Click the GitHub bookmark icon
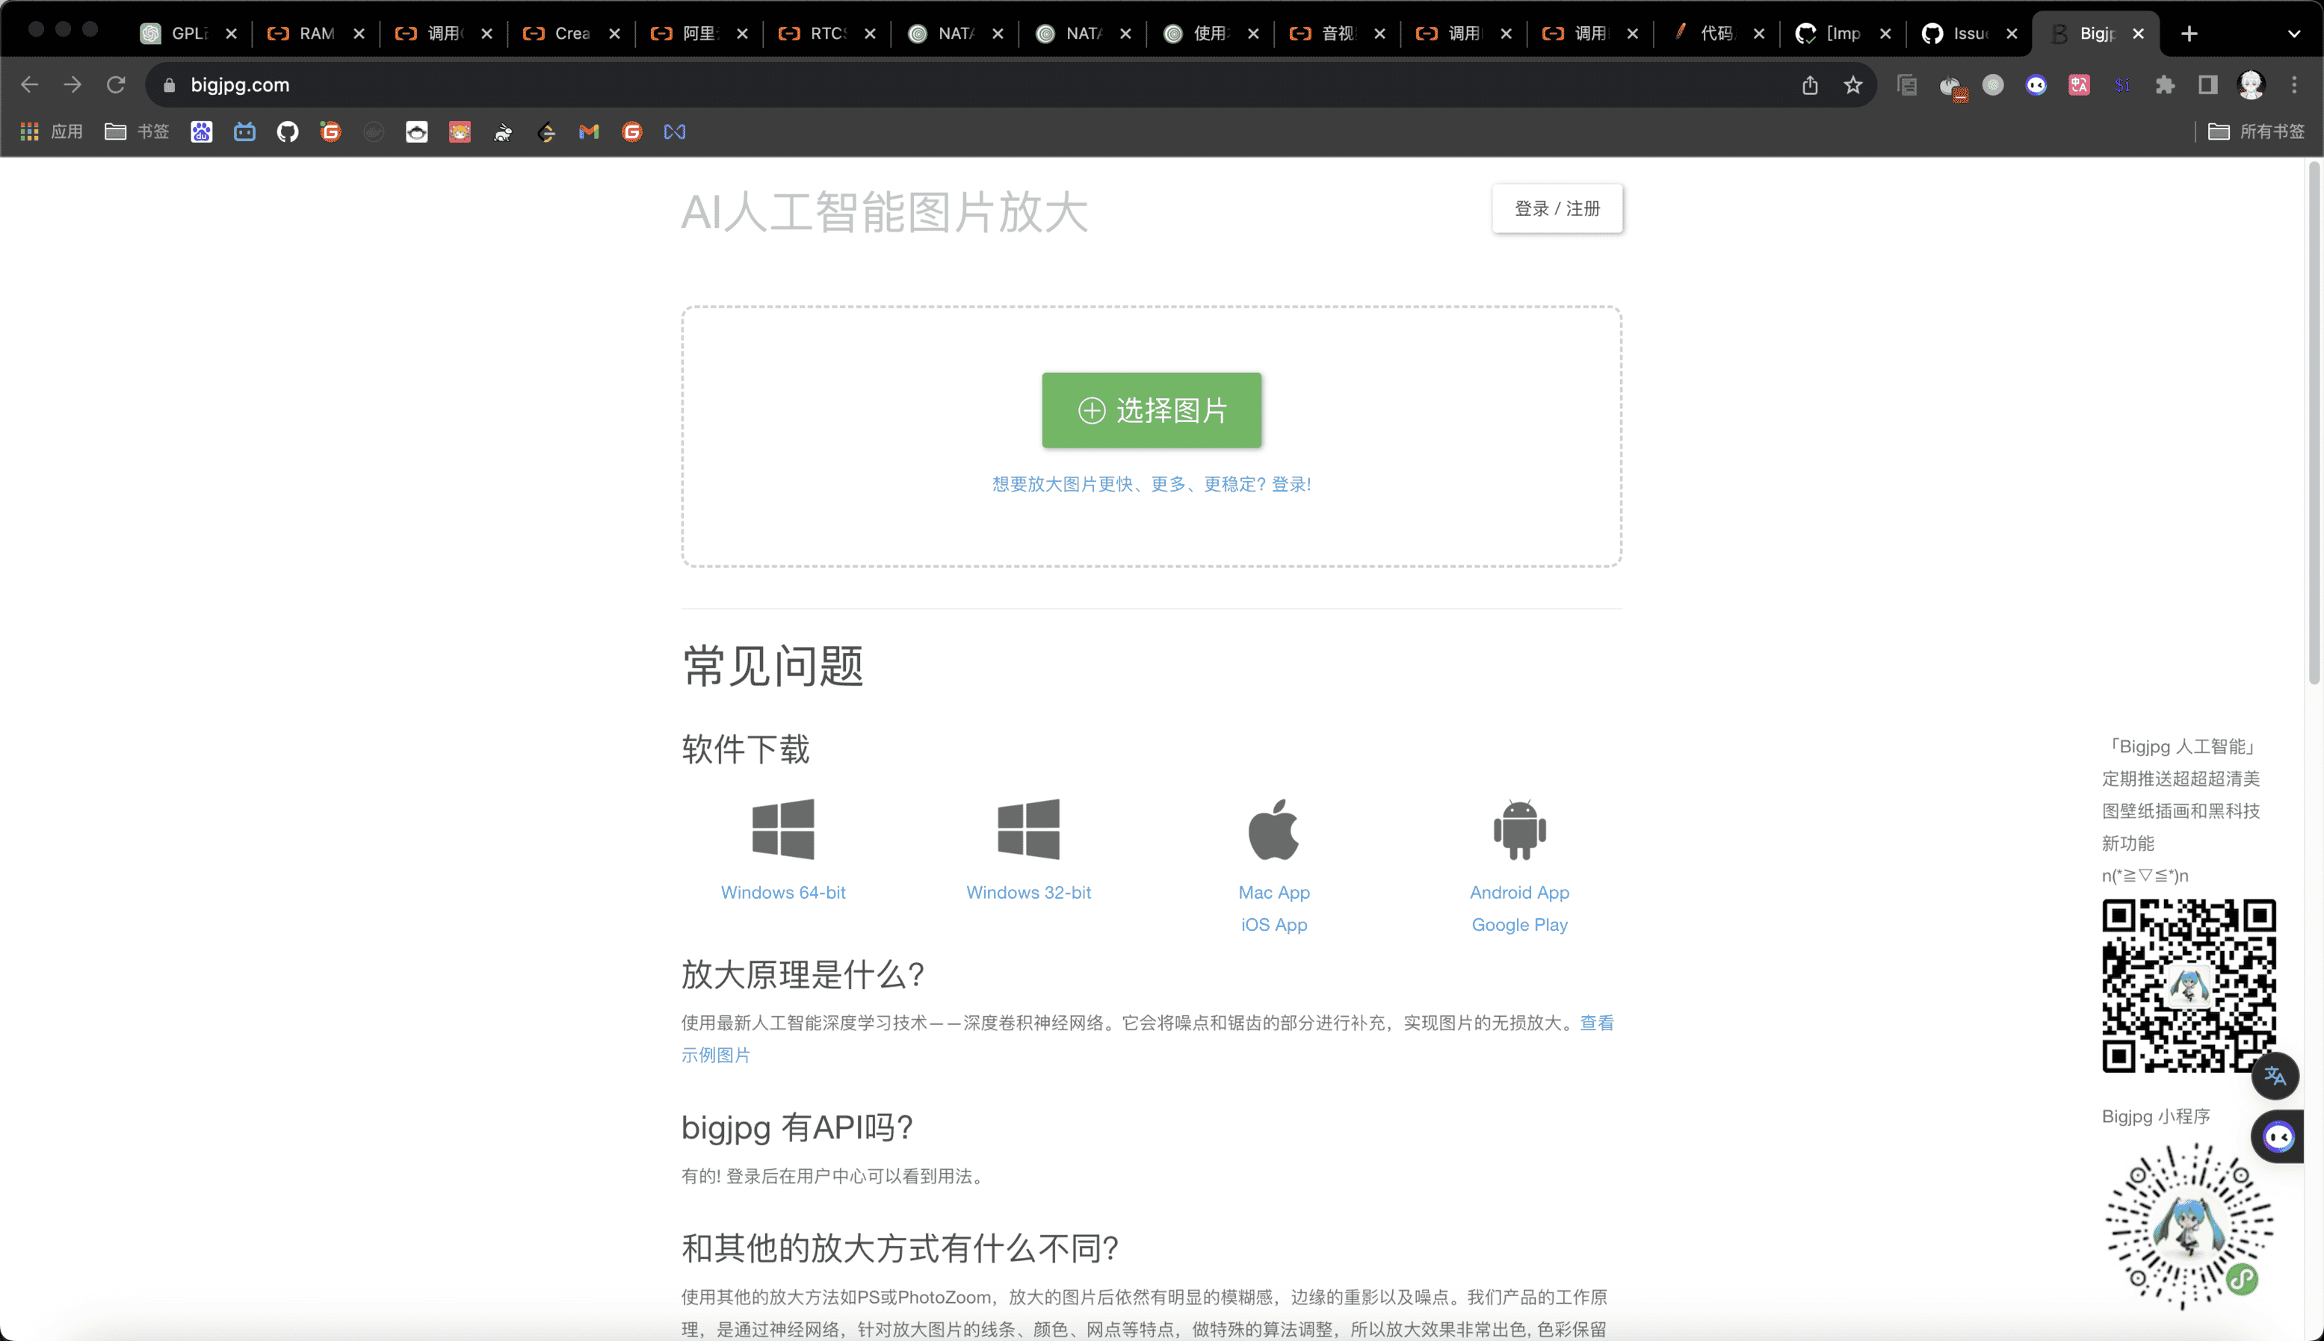2324x1341 pixels. [x=288, y=131]
